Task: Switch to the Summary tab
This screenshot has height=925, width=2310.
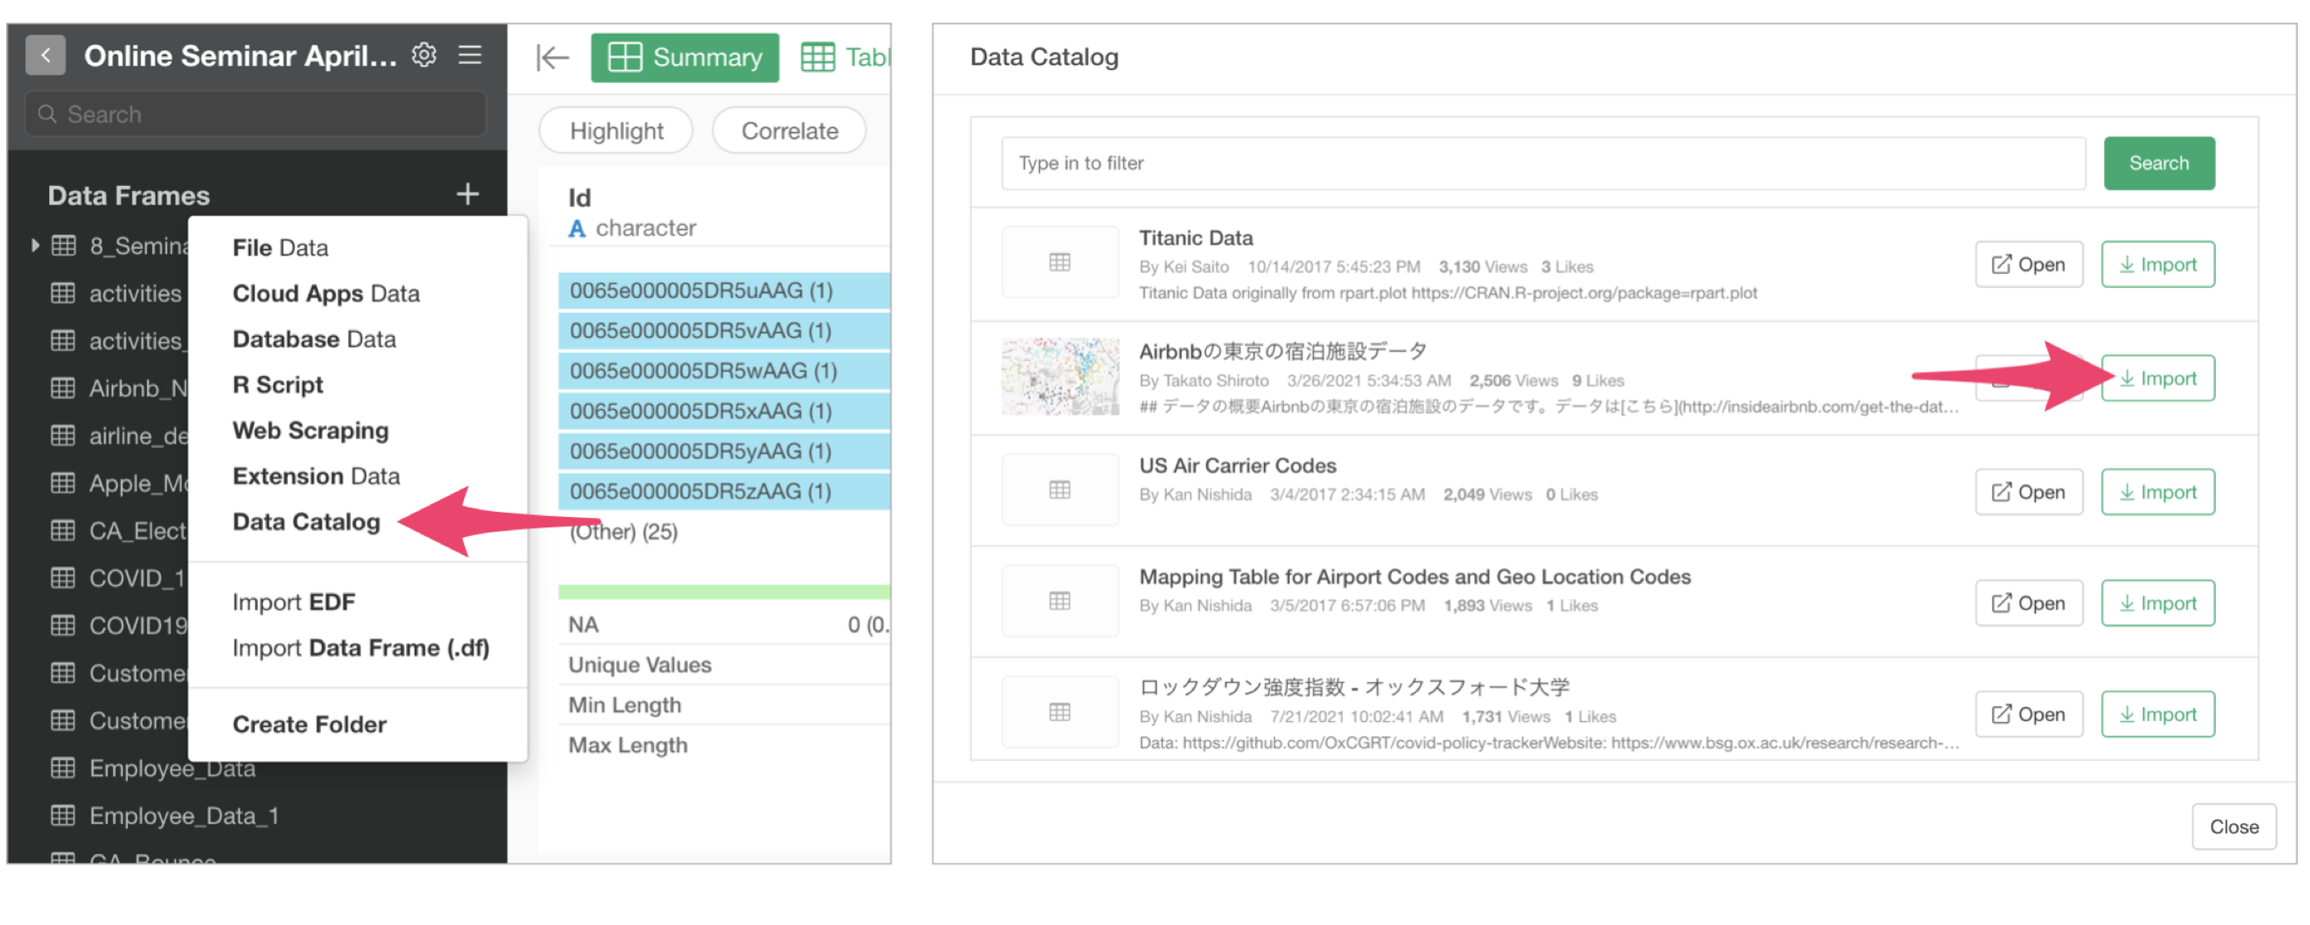Action: click(x=684, y=58)
